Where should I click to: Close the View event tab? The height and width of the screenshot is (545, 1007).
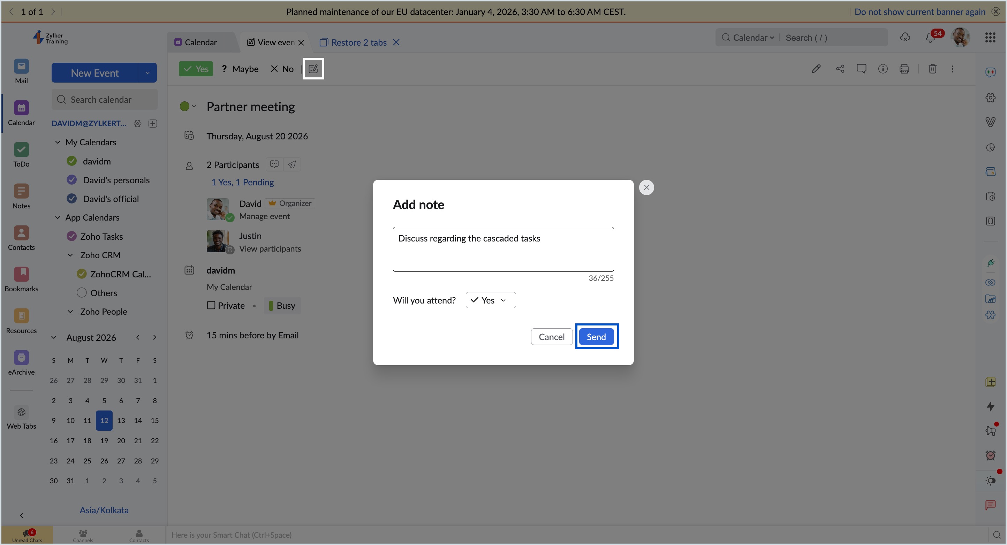pos(301,43)
